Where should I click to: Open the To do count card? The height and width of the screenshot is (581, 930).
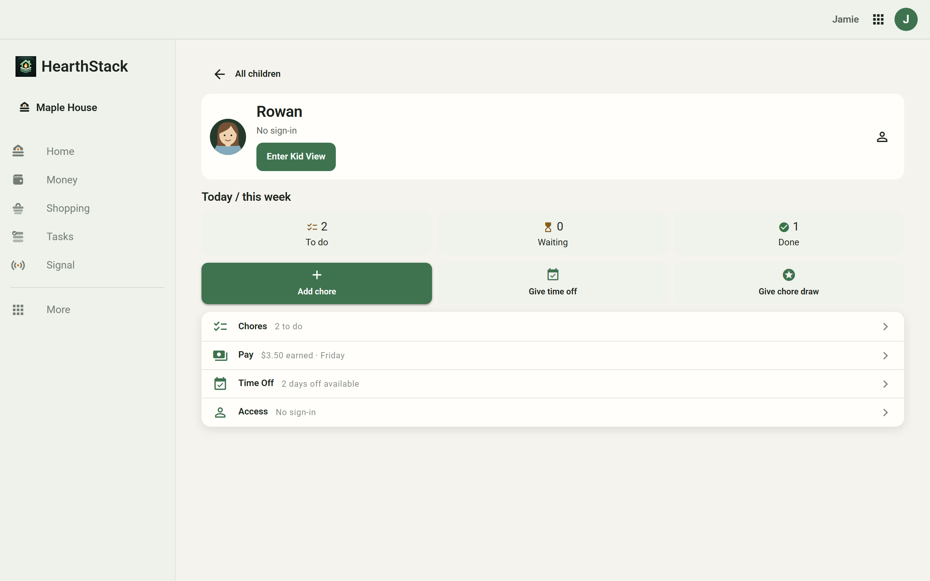point(317,234)
